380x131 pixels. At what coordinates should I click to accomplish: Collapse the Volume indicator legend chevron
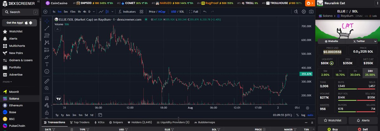click(58, 29)
